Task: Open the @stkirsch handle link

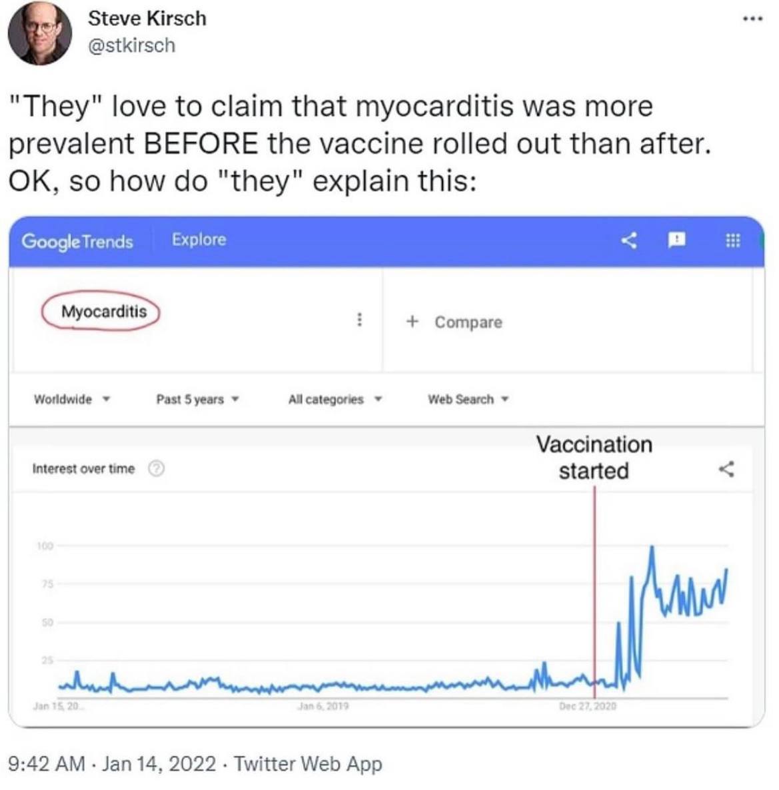Action: tap(131, 45)
